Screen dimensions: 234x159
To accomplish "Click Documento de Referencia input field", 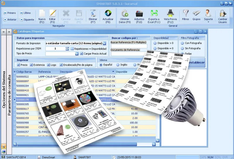I will pos(129,54).
